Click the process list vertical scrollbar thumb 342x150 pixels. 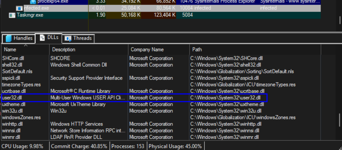pos(340,20)
